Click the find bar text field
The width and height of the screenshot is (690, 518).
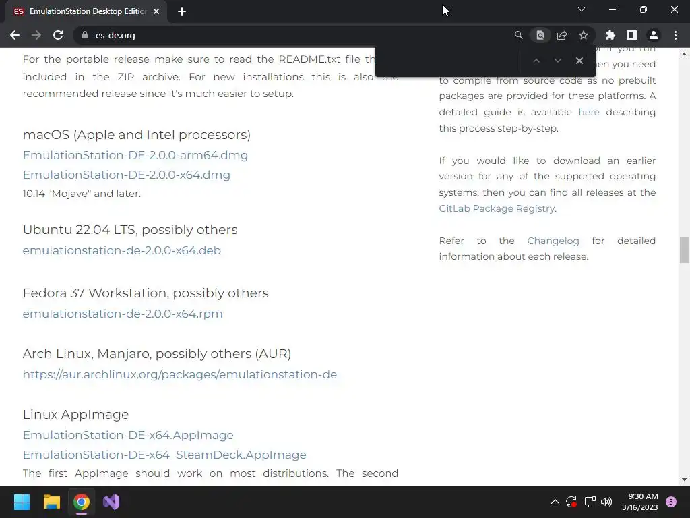click(x=448, y=61)
